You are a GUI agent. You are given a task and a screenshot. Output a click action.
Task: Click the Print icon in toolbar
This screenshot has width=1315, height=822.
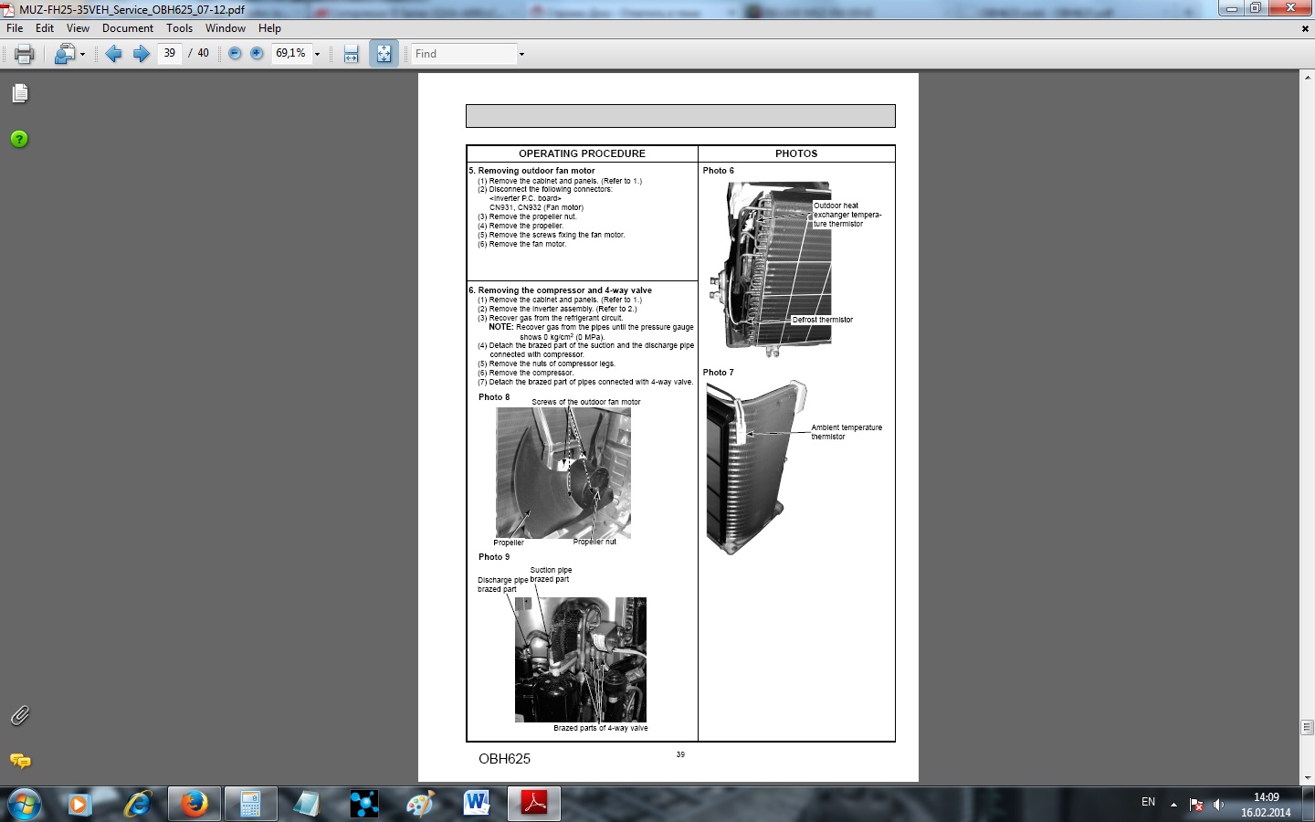(25, 54)
